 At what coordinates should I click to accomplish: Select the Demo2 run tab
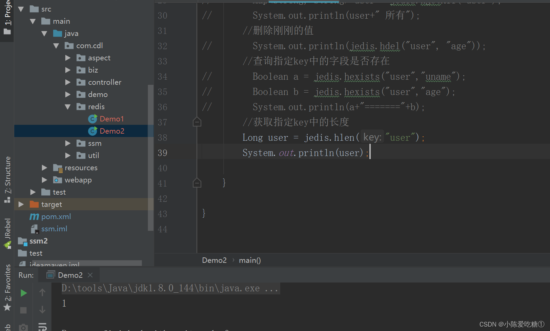pyautogui.click(x=70, y=275)
